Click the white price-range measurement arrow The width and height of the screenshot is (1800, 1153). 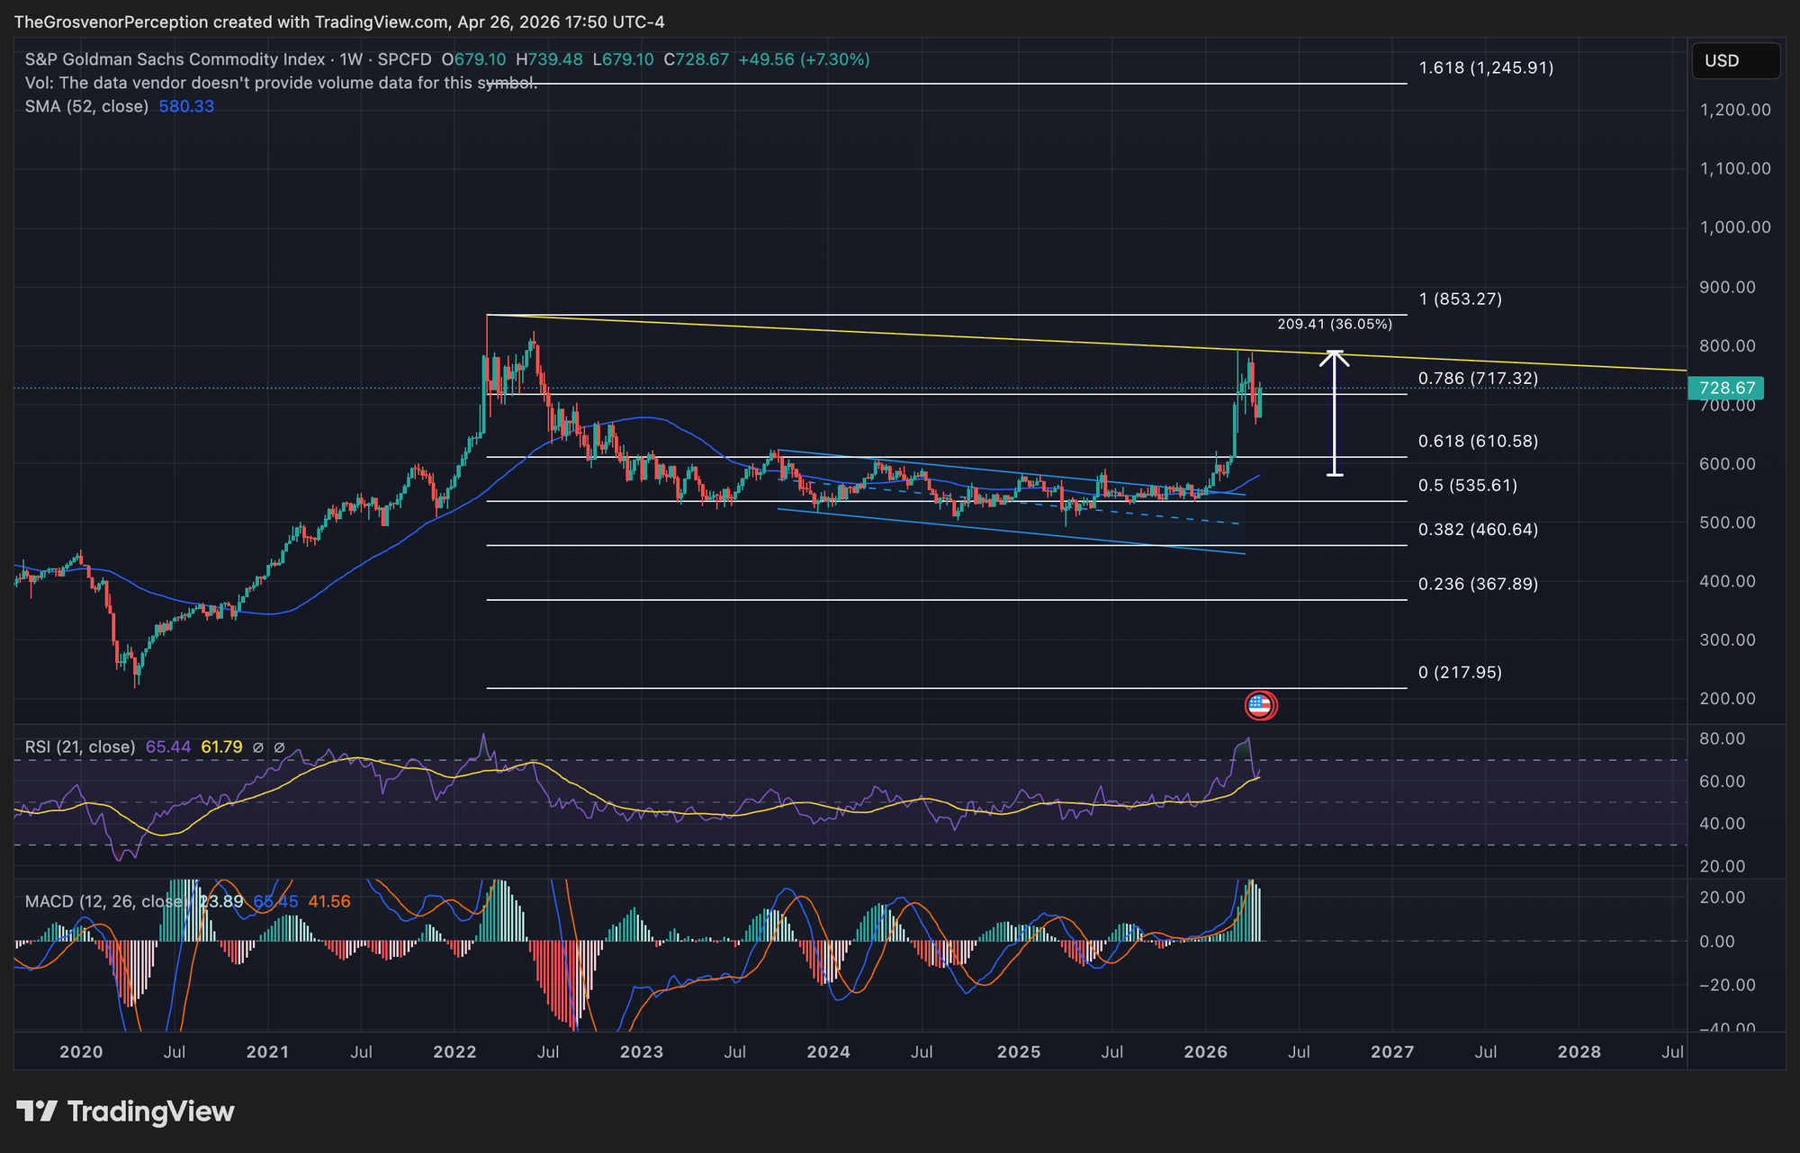pyautogui.click(x=1335, y=412)
